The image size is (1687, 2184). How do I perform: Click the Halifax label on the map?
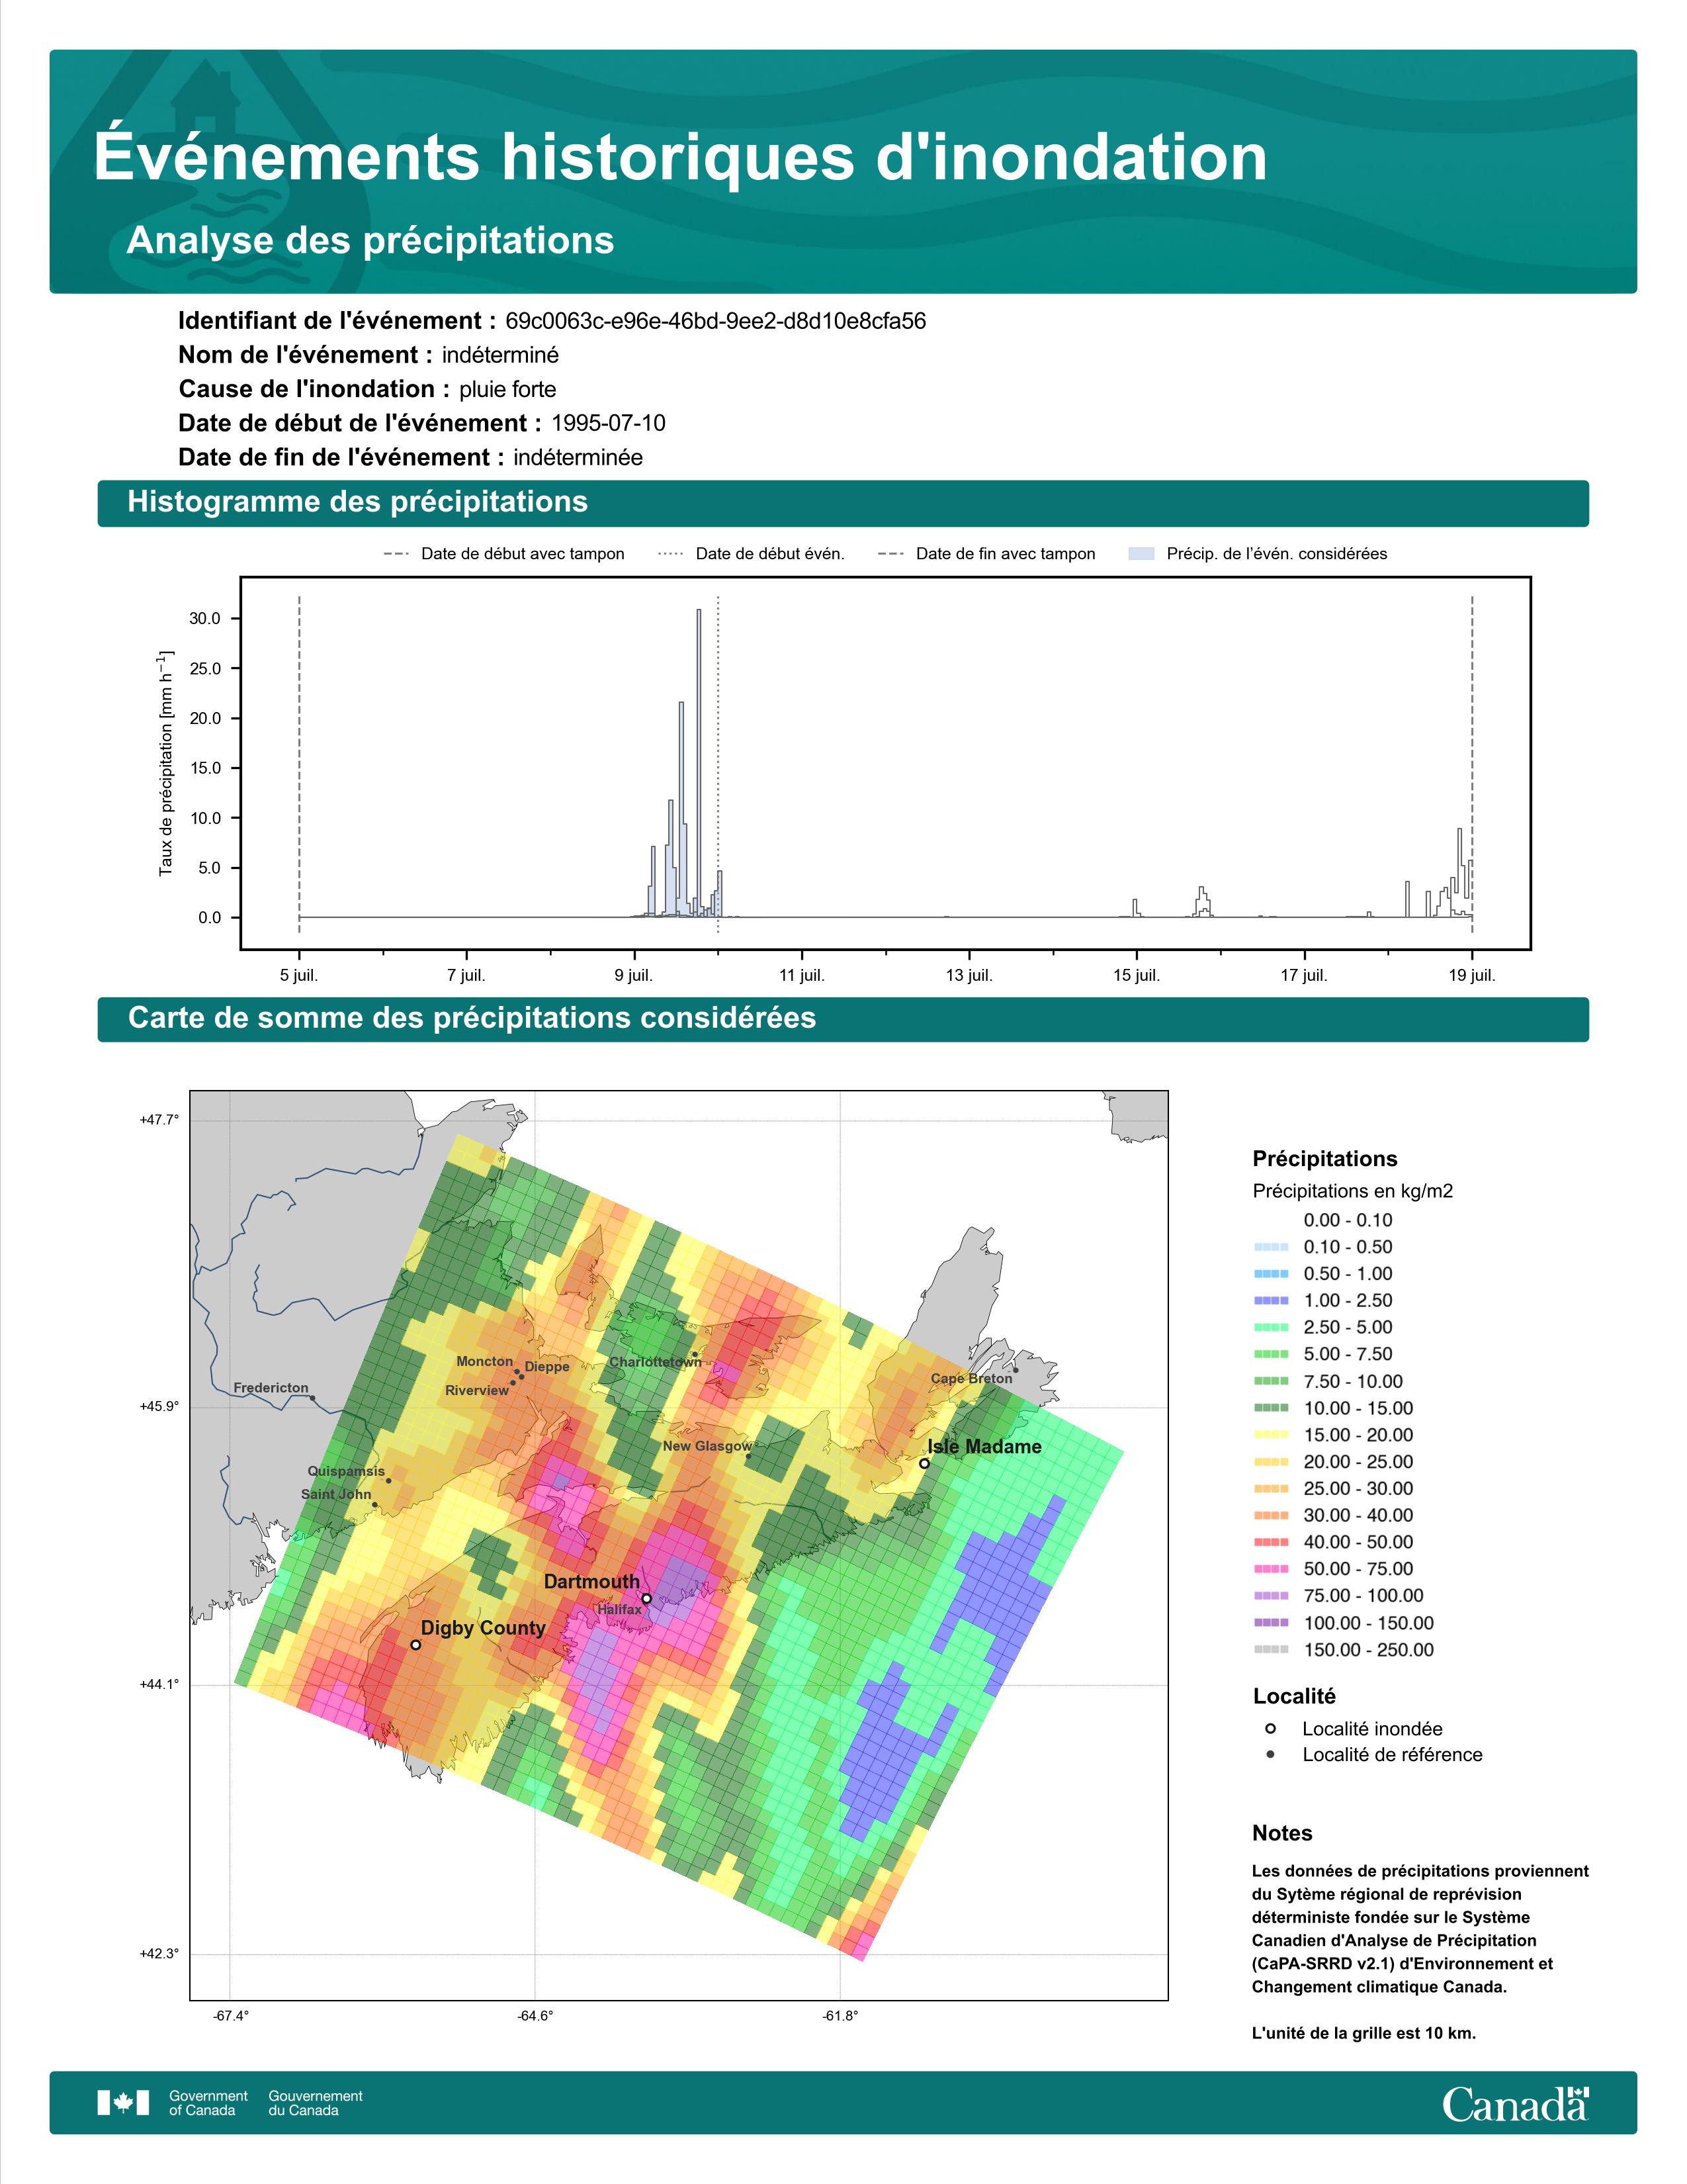[x=620, y=1609]
